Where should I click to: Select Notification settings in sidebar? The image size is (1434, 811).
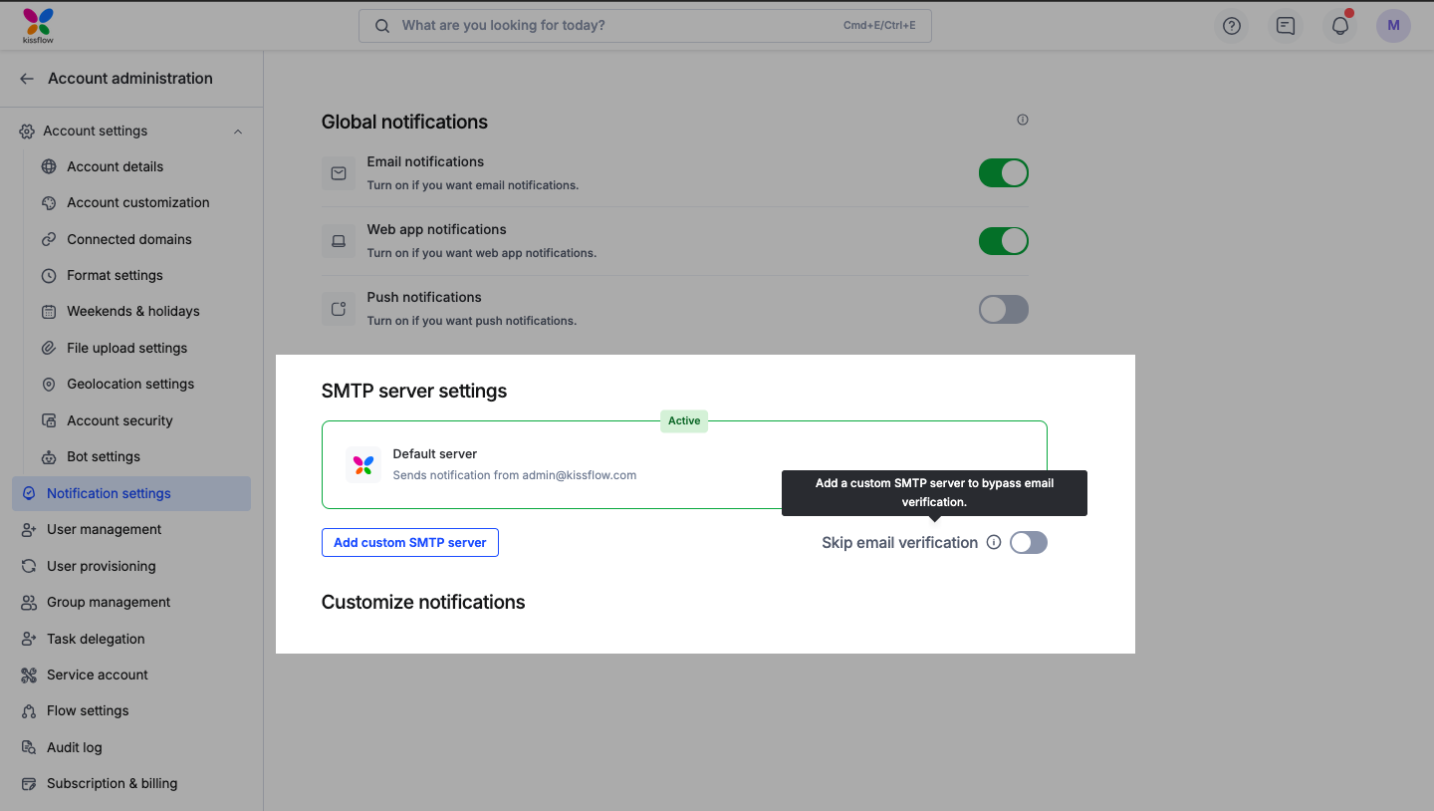[131, 493]
